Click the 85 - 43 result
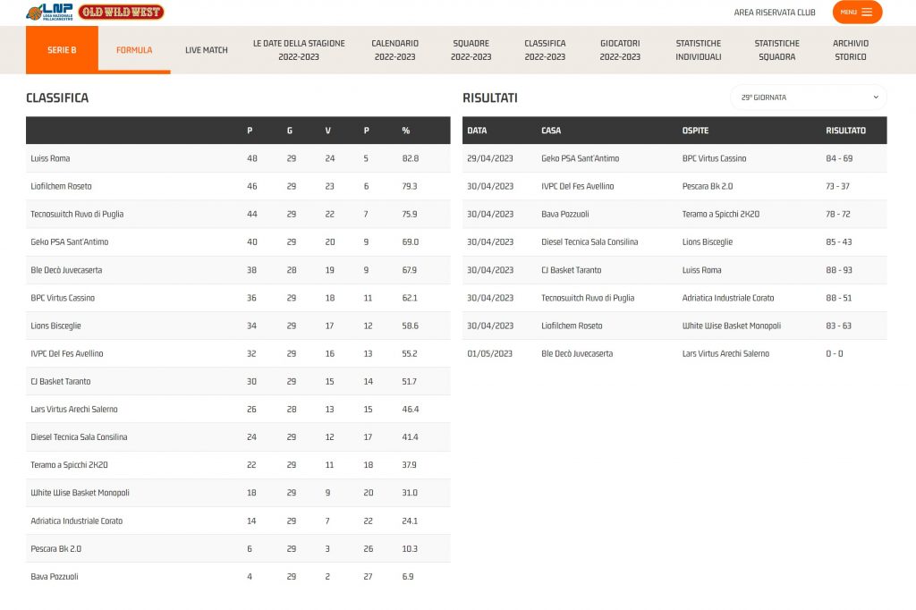 pyautogui.click(x=839, y=241)
